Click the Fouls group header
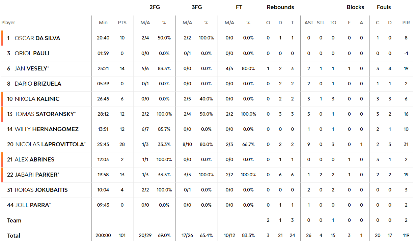Image resolution: width=413 pixels, height=241 pixels. click(384, 7)
